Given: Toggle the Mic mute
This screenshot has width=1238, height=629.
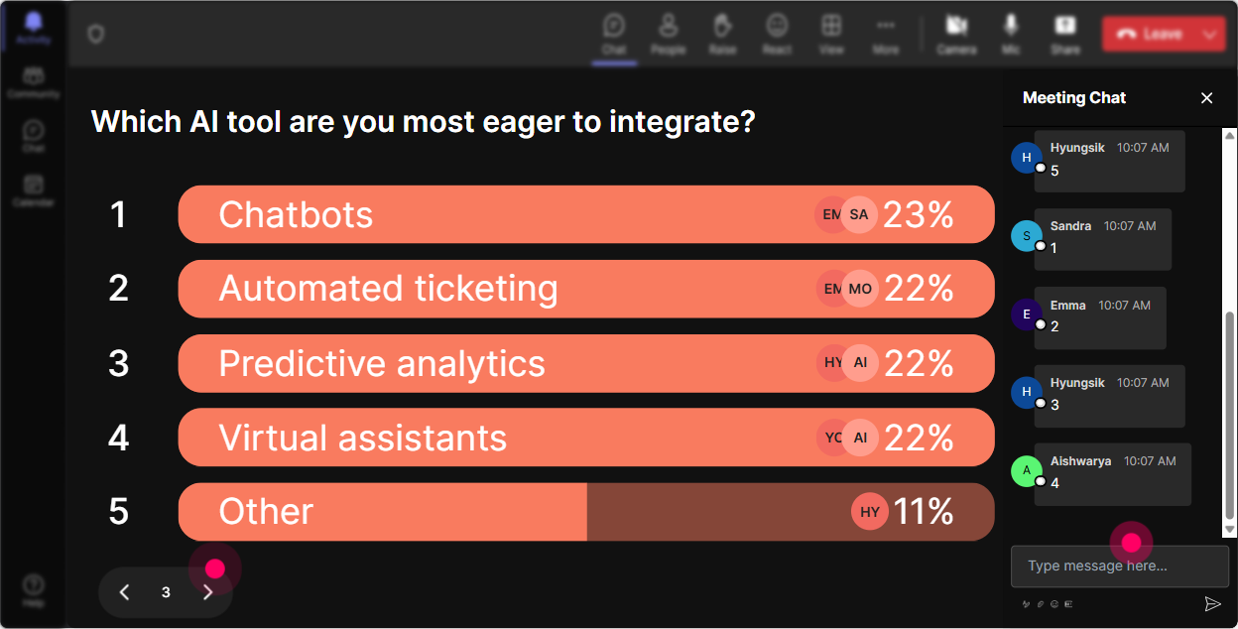Looking at the screenshot, I should coord(1011,33).
